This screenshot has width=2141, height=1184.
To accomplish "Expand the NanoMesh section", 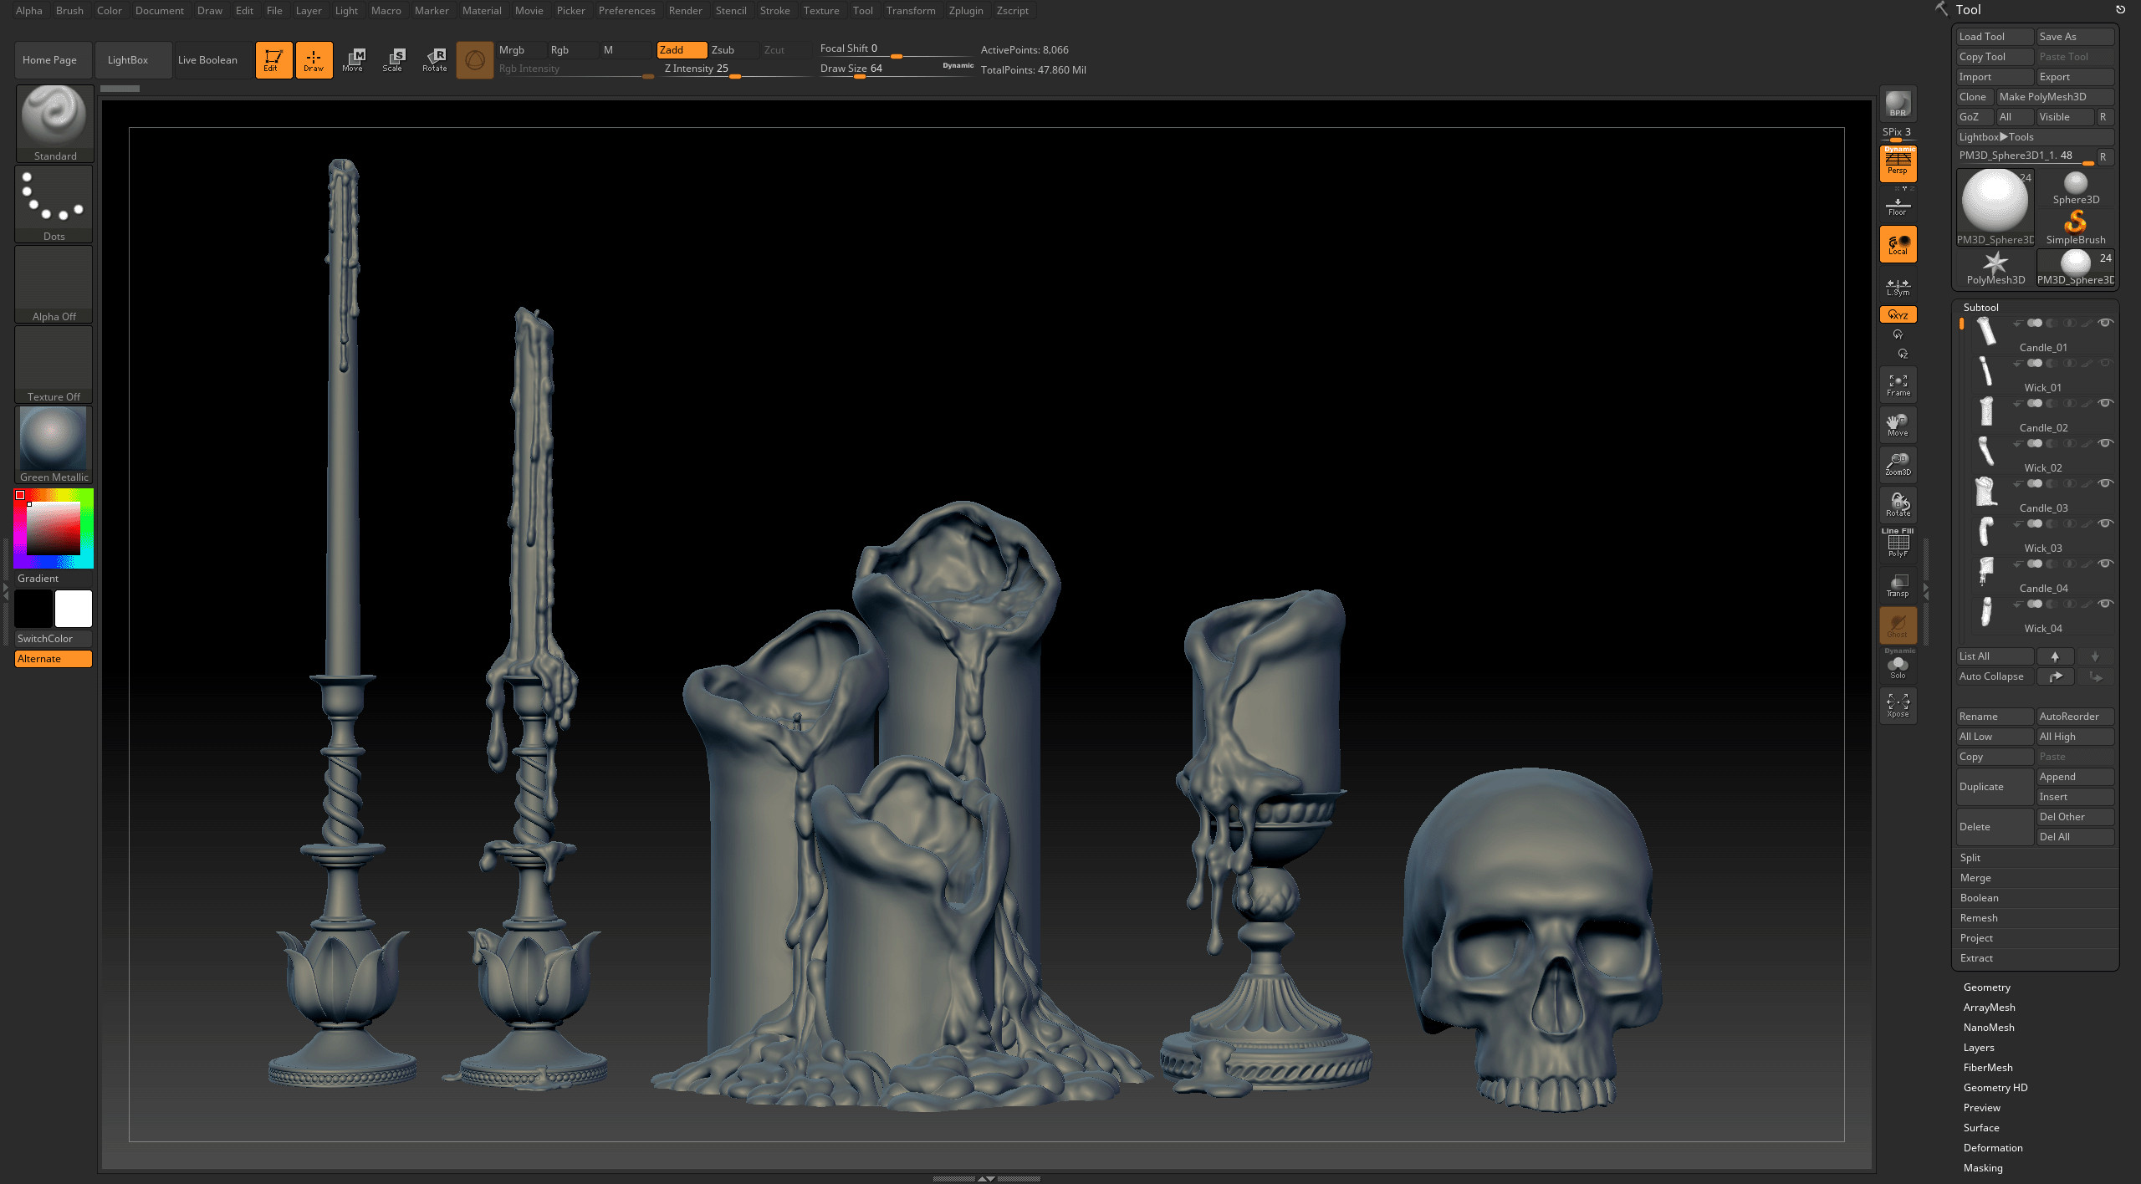I will (1989, 1028).
